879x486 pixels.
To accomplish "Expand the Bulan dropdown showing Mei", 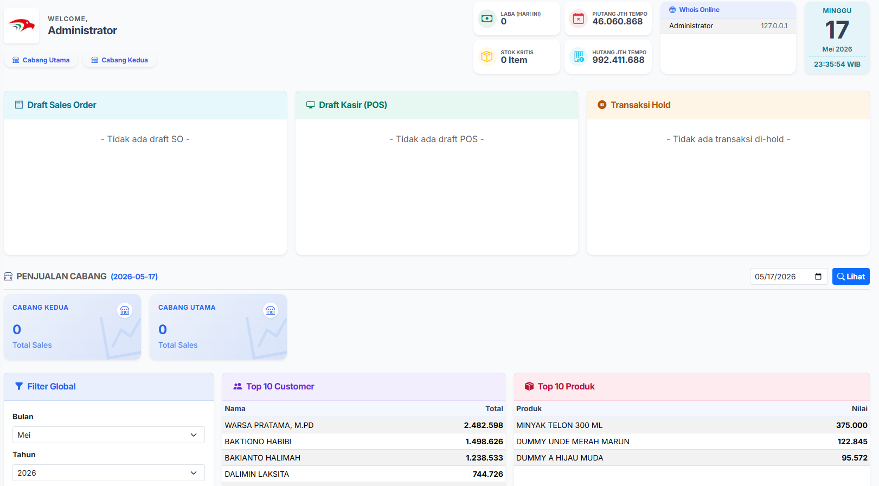I will [108, 435].
